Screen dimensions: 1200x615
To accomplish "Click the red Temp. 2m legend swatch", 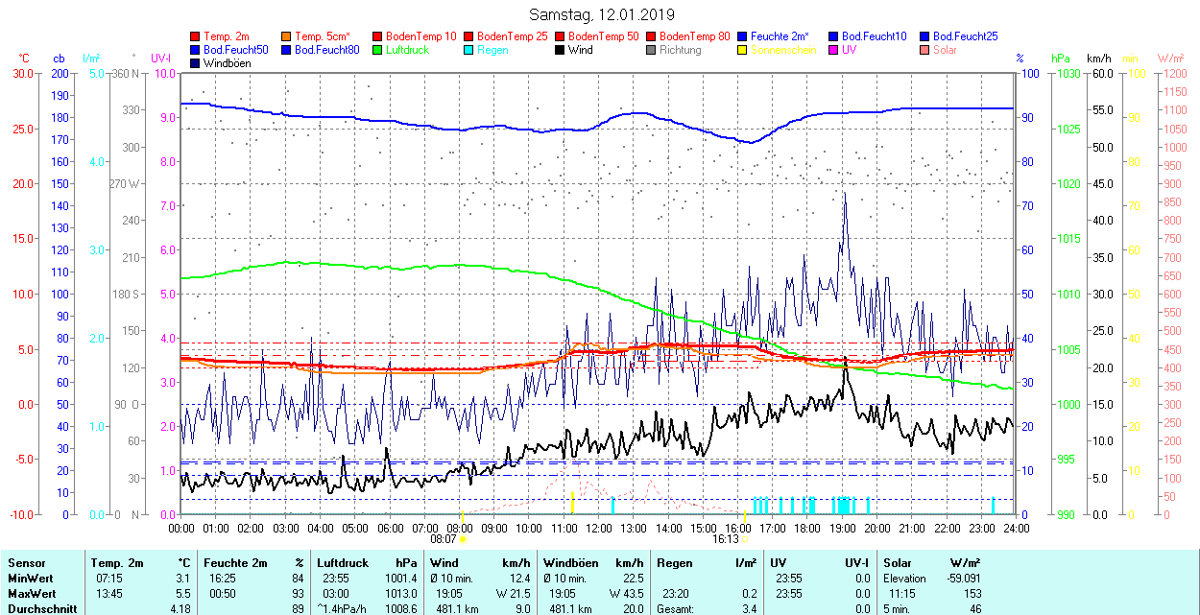I will point(196,36).
